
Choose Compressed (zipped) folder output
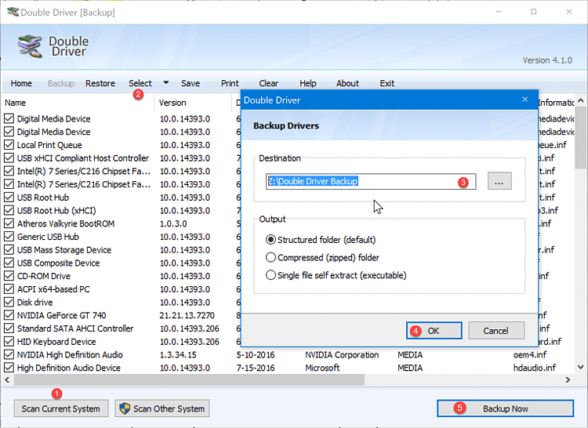(x=270, y=257)
